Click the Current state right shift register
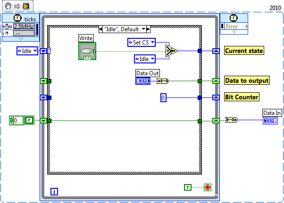This screenshot has height=203, width=284. (x=216, y=51)
